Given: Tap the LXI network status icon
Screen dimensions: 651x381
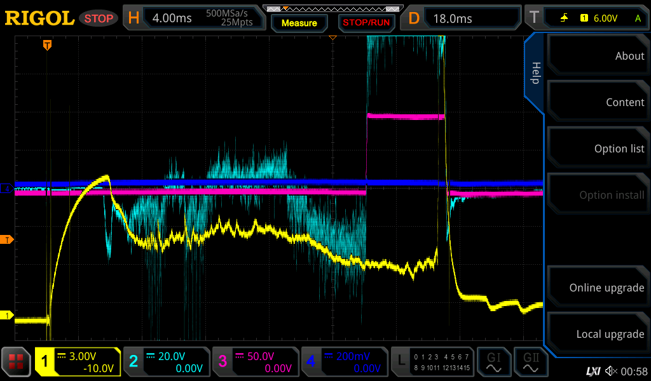Looking at the screenshot, I should (x=593, y=370).
